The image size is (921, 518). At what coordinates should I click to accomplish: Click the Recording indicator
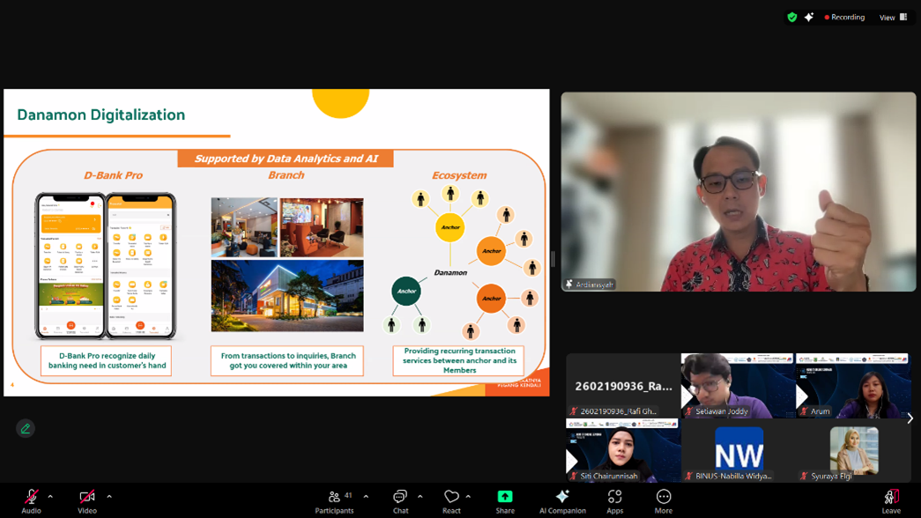point(844,18)
